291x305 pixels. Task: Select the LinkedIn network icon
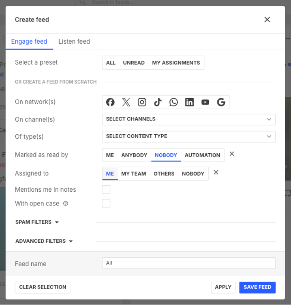(x=189, y=102)
